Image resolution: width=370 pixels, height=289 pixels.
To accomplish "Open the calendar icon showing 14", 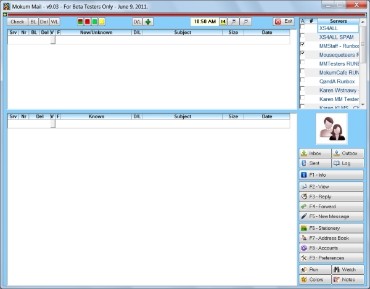I will (223, 22).
